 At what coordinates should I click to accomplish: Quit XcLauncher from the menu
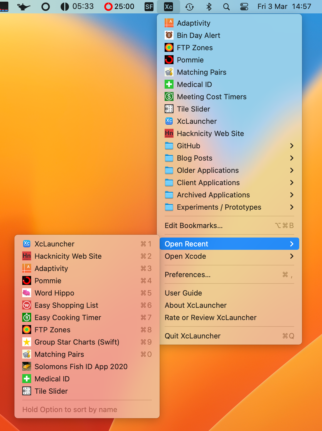(x=192, y=336)
